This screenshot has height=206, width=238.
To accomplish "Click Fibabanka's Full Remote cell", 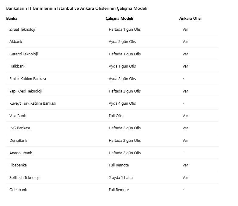I will [119, 165].
